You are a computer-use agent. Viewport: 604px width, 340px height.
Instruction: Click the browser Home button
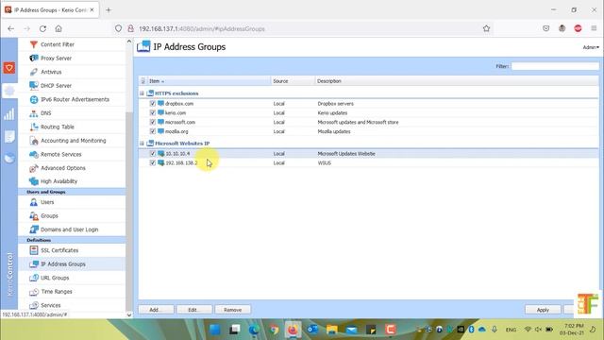pos(59,28)
